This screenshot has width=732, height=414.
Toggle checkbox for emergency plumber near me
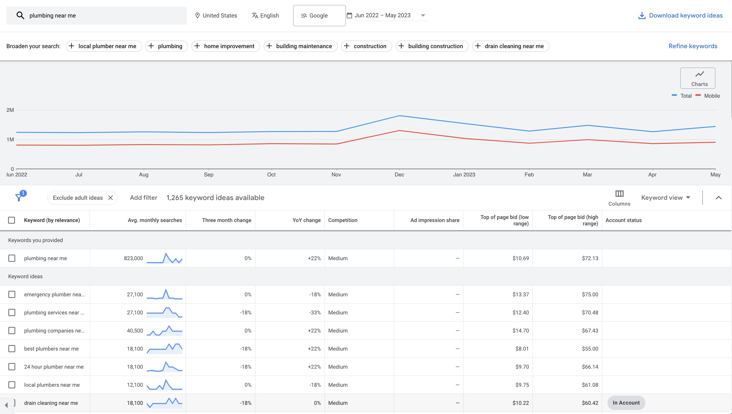(x=12, y=294)
